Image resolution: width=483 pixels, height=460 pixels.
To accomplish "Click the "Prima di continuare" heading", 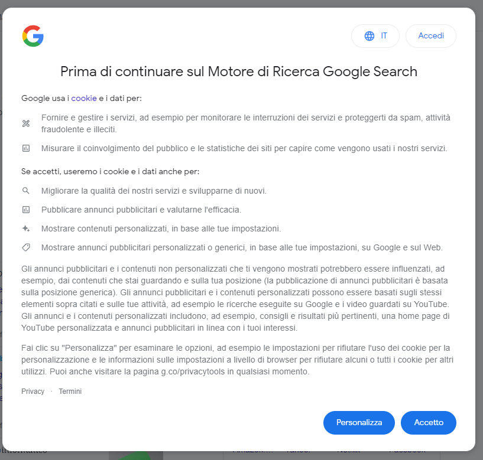I will coord(239,71).
